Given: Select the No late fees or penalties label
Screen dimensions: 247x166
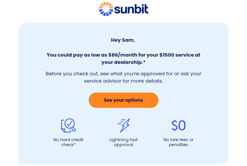Looking at the screenshot, I should (179, 142).
